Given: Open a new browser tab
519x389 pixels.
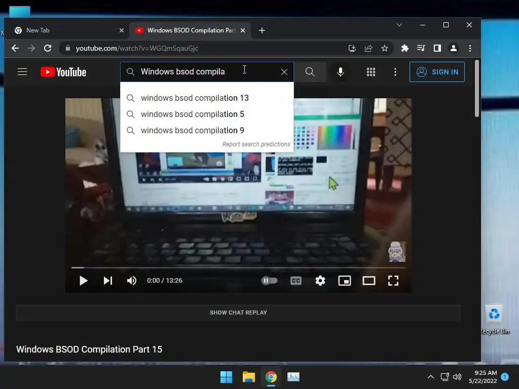Looking at the screenshot, I should point(262,30).
